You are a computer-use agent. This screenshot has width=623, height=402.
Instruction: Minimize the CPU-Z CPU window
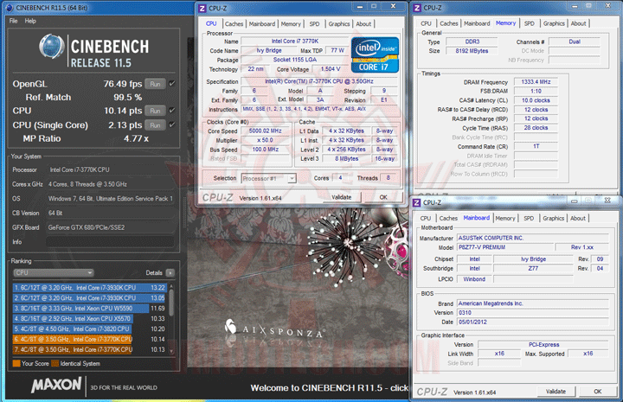[360, 6]
